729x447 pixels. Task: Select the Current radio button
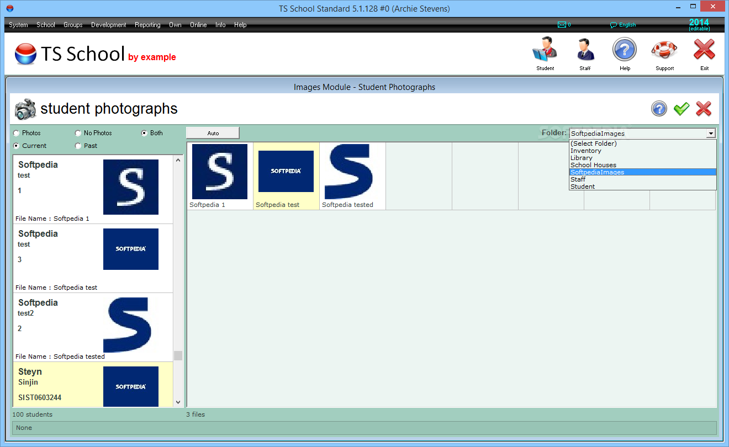coord(16,146)
